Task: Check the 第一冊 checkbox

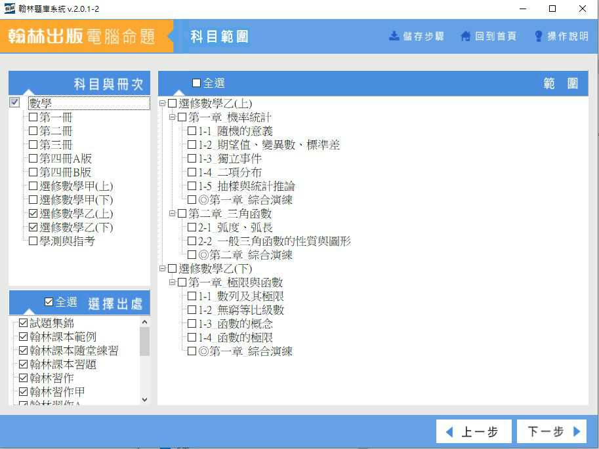Action: pos(33,117)
